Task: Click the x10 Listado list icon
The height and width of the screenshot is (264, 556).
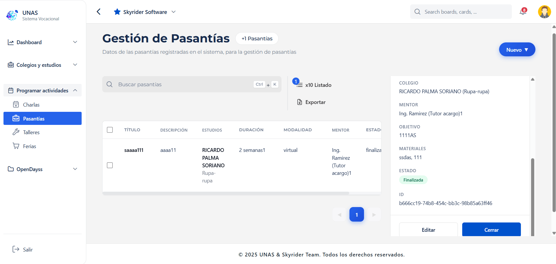Action: click(299, 85)
